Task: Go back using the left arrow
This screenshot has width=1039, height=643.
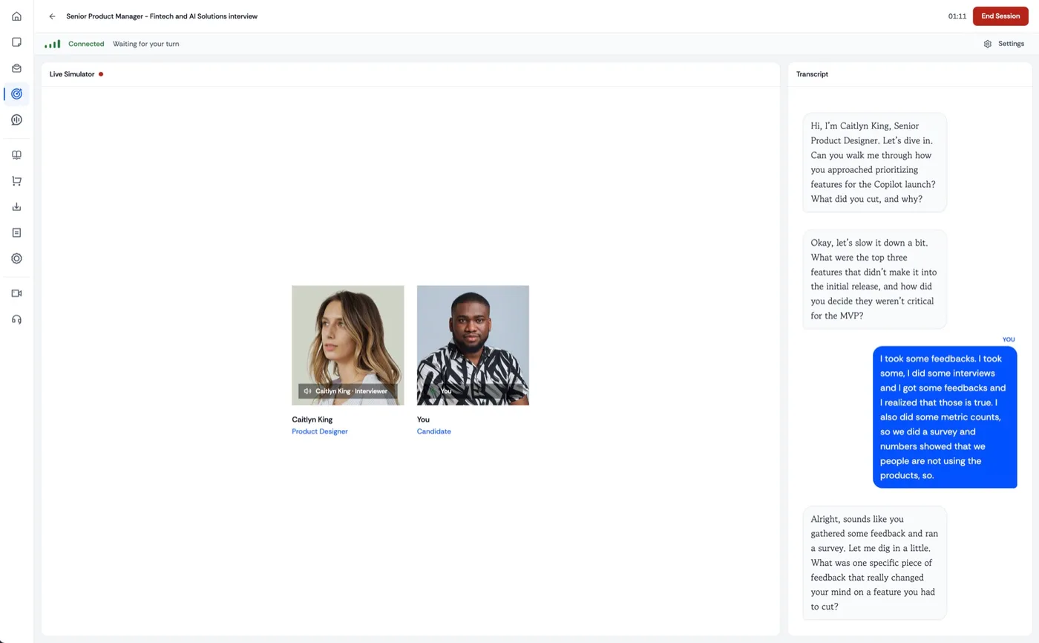Action: pyautogui.click(x=52, y=16)
